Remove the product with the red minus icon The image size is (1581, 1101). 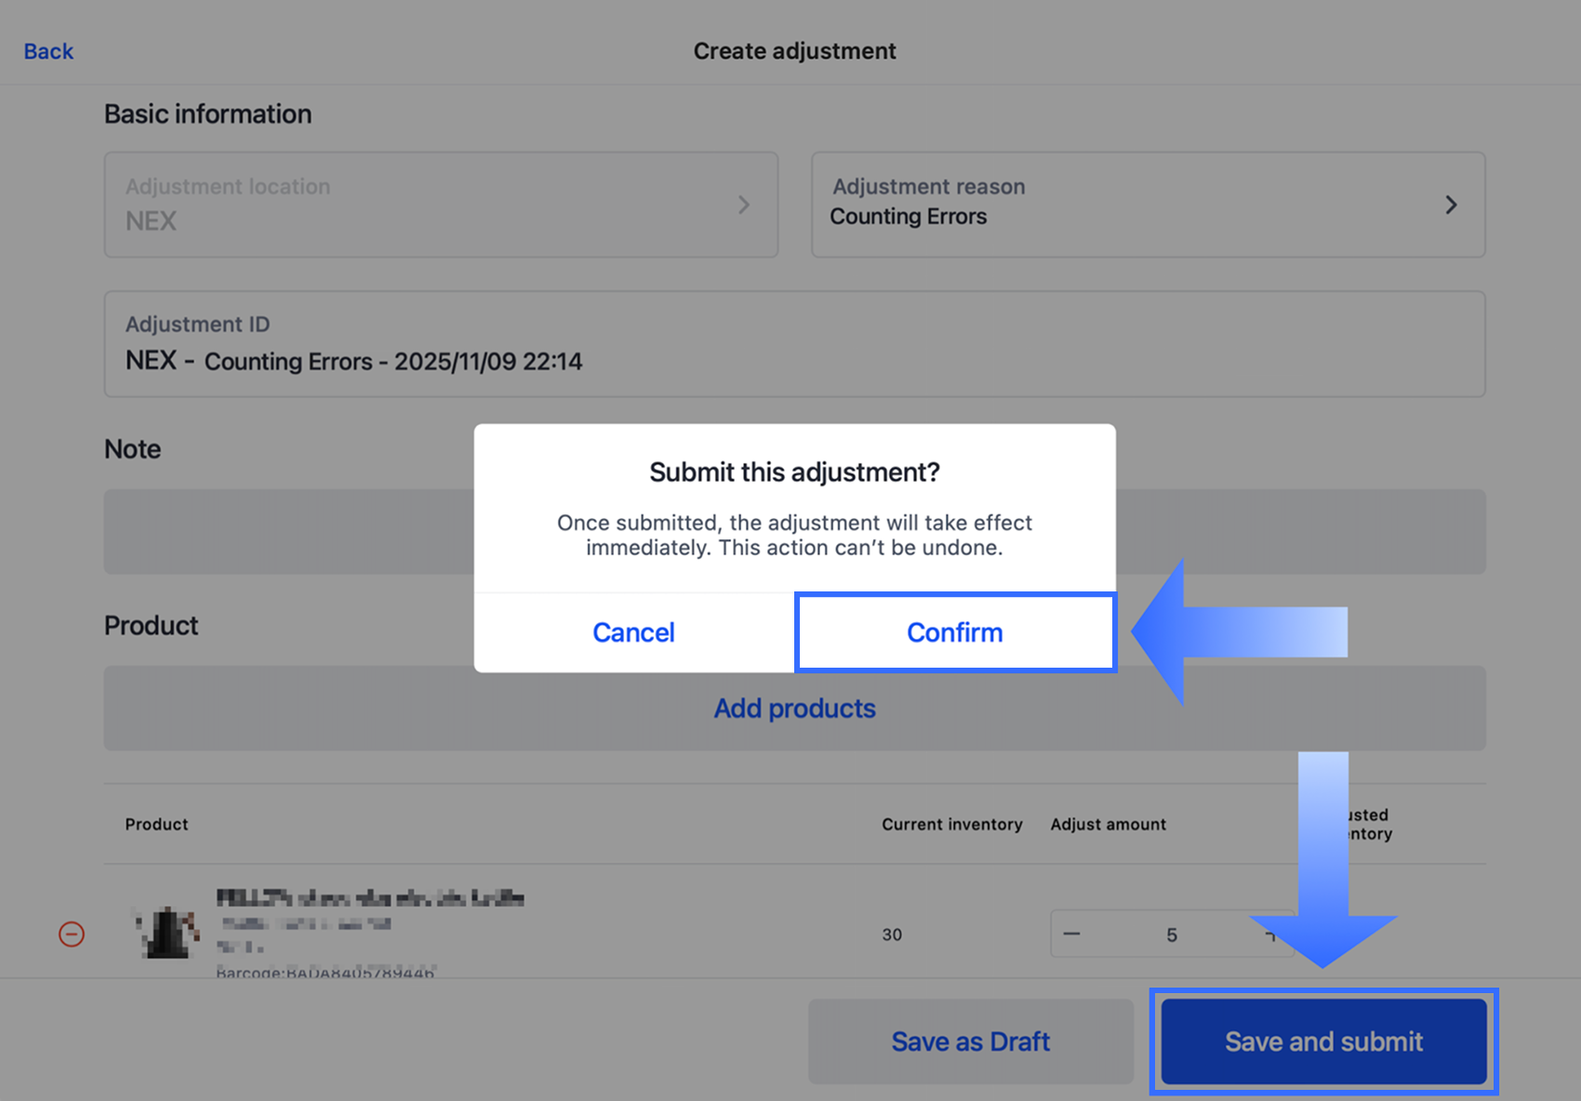(72, 934)
